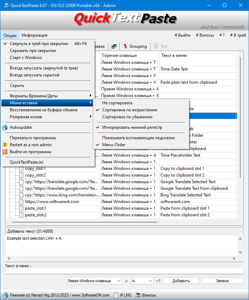Image resolution: width=249 pixels, height=300 pixels.
Task: Expand Резервная копия submenu
Action: tap(48, 117)
